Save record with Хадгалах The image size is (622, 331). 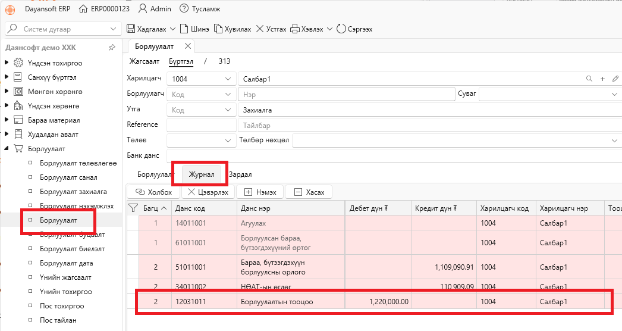coord(146,29)
